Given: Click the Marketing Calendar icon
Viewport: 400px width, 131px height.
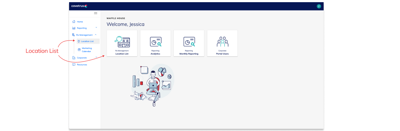Looking at the screenshot, I should point(79,50).
